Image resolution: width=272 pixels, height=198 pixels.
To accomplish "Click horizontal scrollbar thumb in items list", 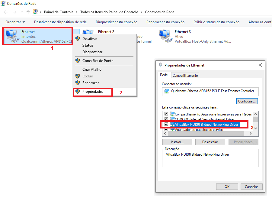I will point(206,133).
